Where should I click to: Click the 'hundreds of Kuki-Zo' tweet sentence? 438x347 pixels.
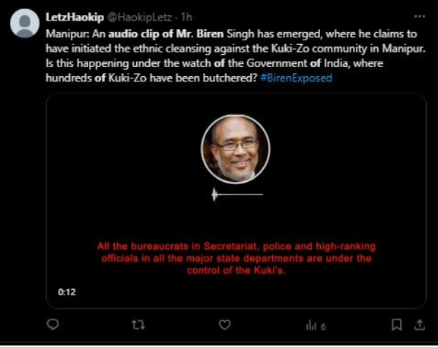click(x=151, y=78)
